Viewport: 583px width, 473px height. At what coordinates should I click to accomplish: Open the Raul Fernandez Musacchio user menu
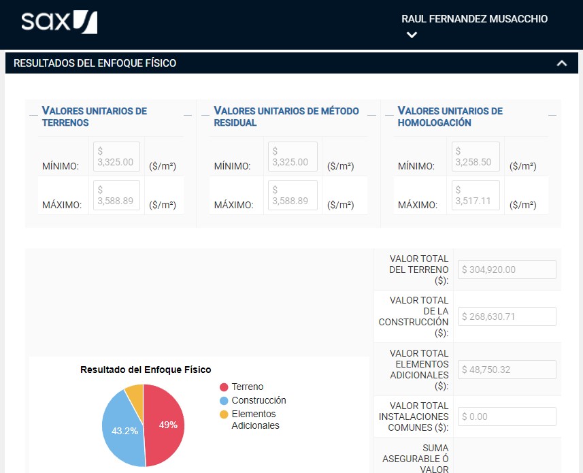coord(474,20)
